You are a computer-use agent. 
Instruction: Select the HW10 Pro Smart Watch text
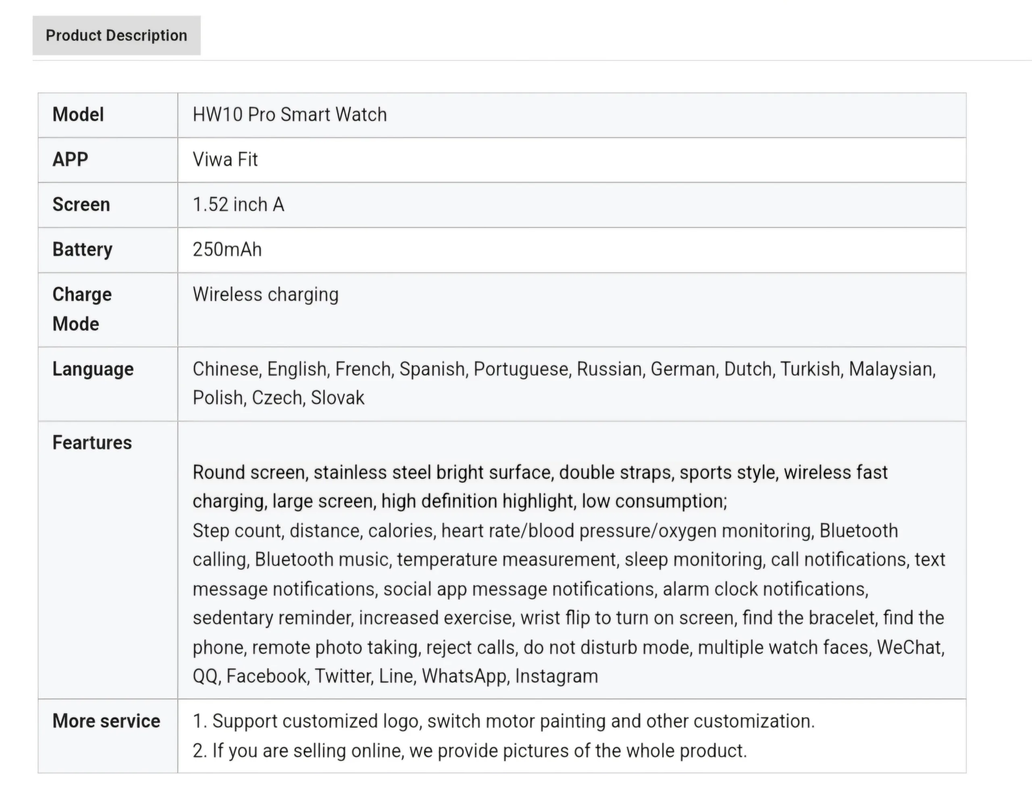(289, 115)
